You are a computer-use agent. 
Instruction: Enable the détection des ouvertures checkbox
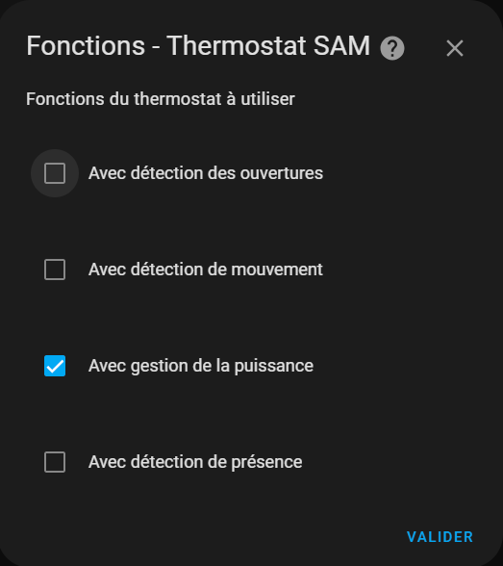point(55,173)
